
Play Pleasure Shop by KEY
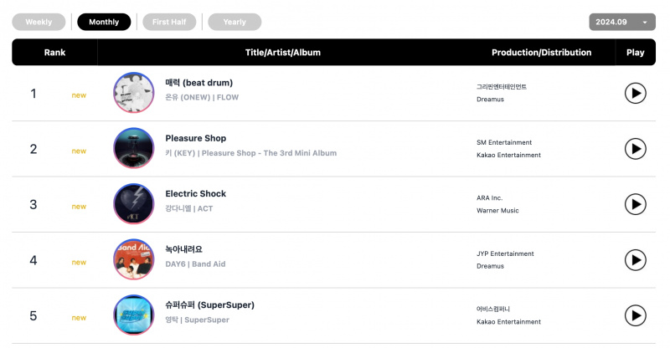[636, 149]
